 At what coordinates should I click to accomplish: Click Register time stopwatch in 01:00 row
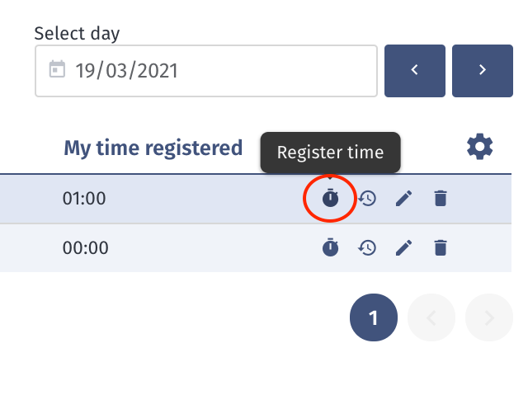(331, 198)
